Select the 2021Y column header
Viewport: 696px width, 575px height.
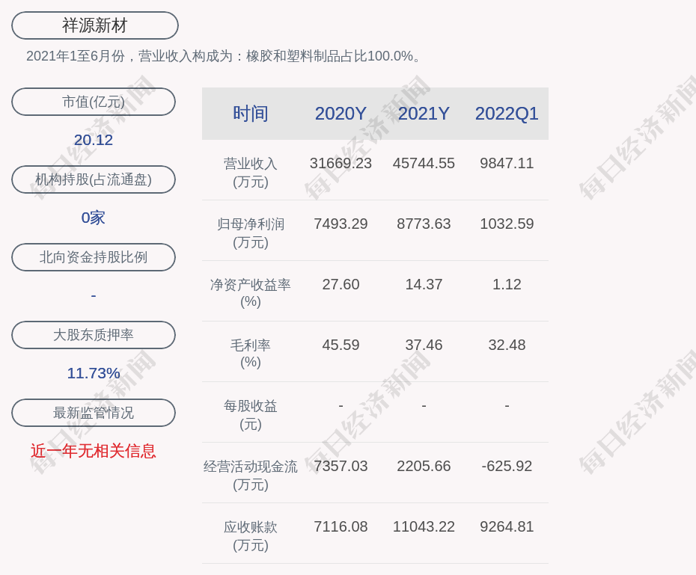click(424, 114)
